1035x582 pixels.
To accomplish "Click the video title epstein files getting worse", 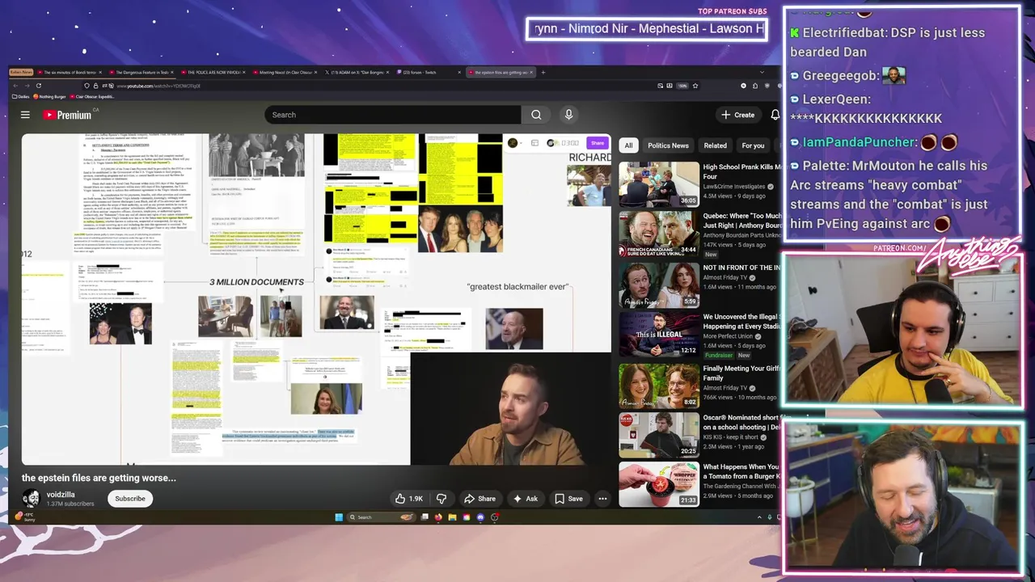I will [99, 478].
